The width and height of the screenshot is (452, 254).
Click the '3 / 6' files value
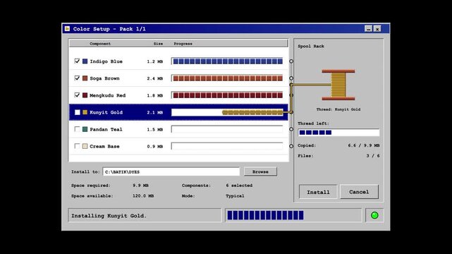[373, 156]
